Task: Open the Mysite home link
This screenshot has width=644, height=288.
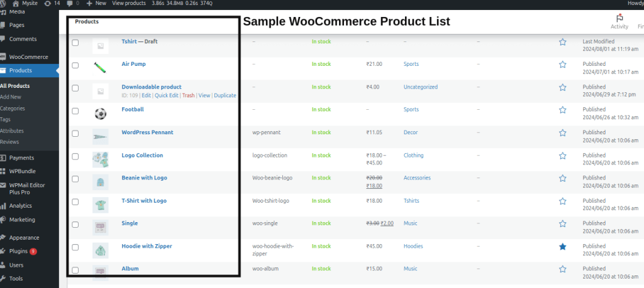Action: (x=25, y=3)
